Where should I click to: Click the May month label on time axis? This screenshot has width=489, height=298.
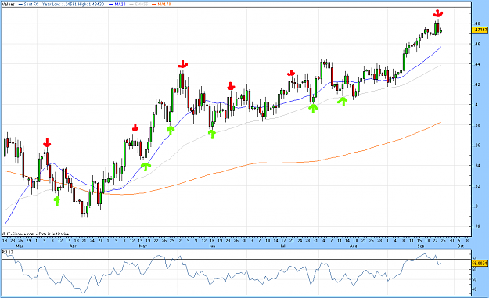point(143,246)
